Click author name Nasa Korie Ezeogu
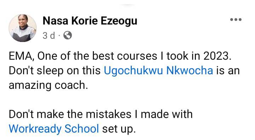Viewport: 255px width, 140px height. point(90,21)
